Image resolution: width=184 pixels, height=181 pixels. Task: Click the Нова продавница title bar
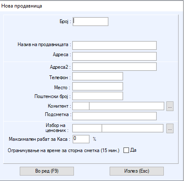click(92, 6)
